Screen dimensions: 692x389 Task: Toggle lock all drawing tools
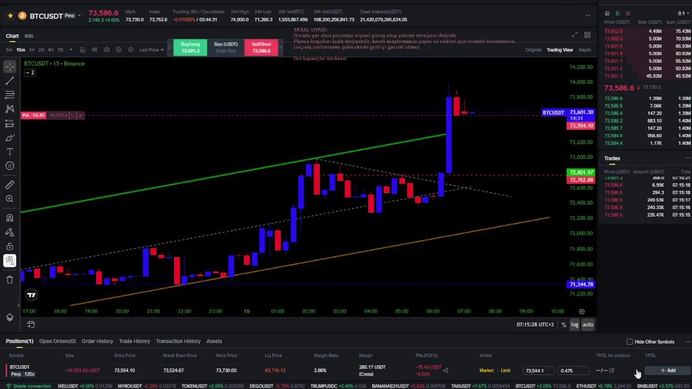tap(10, 246)
